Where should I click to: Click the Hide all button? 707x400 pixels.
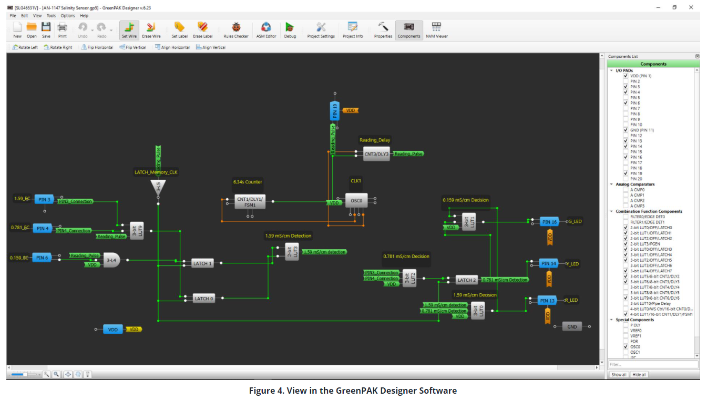click(639, 375)
